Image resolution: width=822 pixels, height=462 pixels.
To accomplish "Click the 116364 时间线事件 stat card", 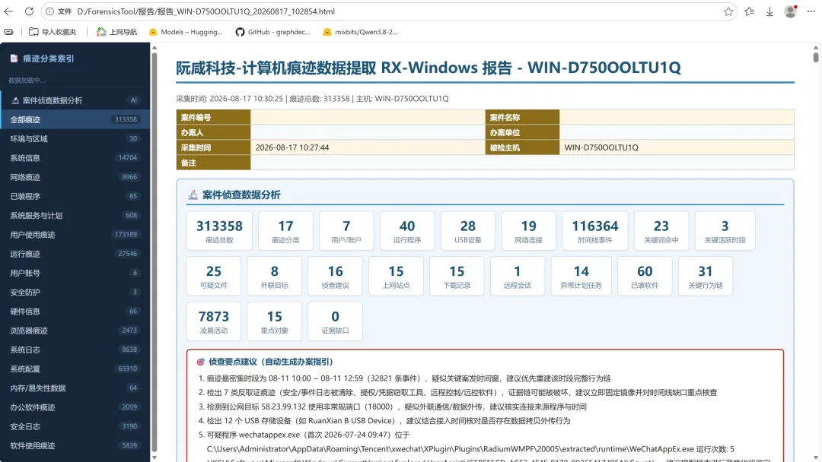I will [x=595, y=231].
